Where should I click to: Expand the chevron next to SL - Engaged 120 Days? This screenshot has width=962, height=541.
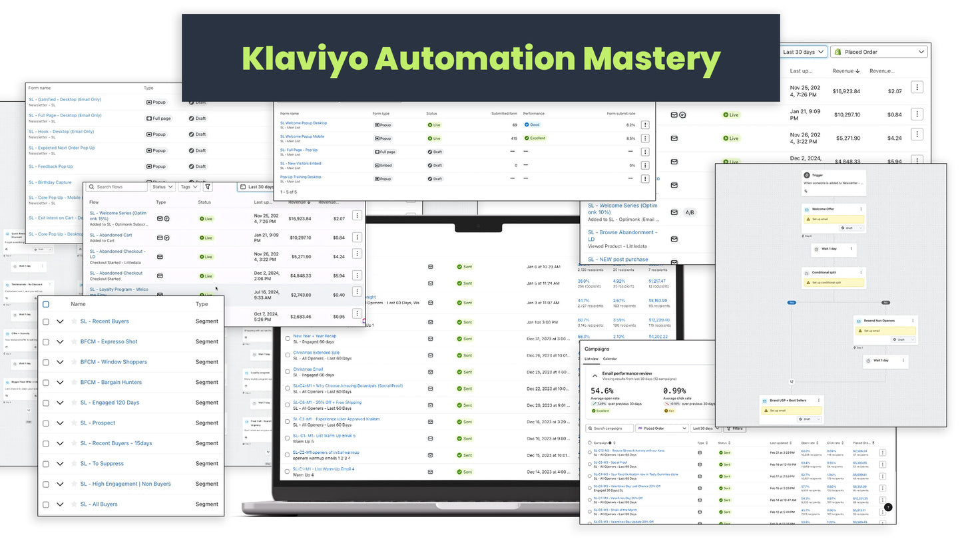tap(59, 403)
